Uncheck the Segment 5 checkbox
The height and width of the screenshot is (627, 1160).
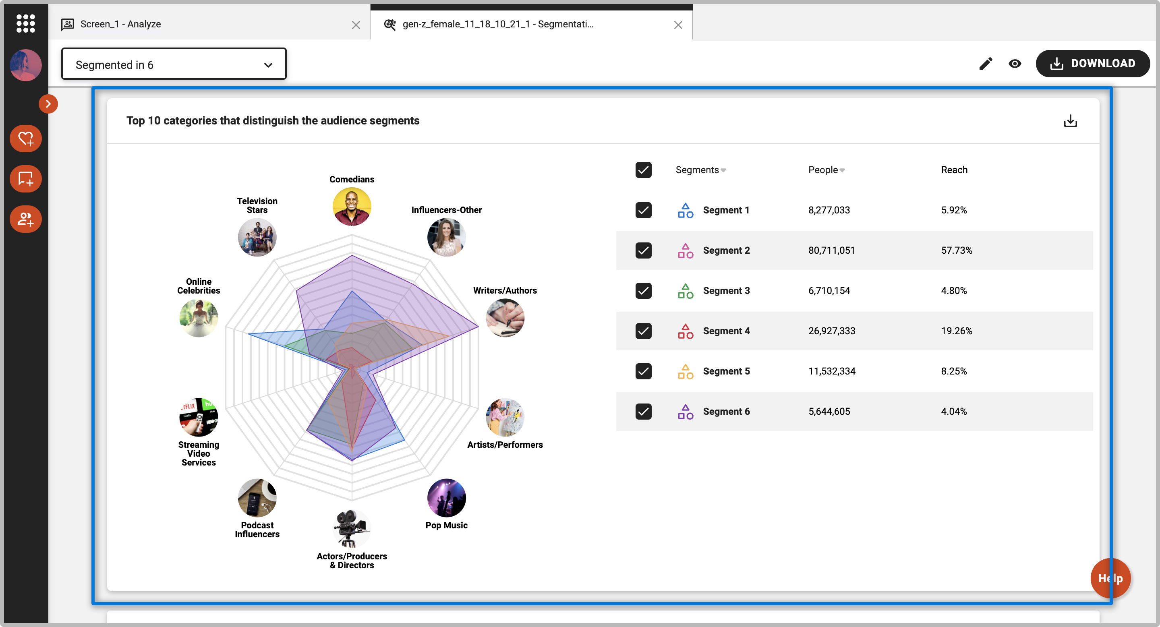(643, 371)
